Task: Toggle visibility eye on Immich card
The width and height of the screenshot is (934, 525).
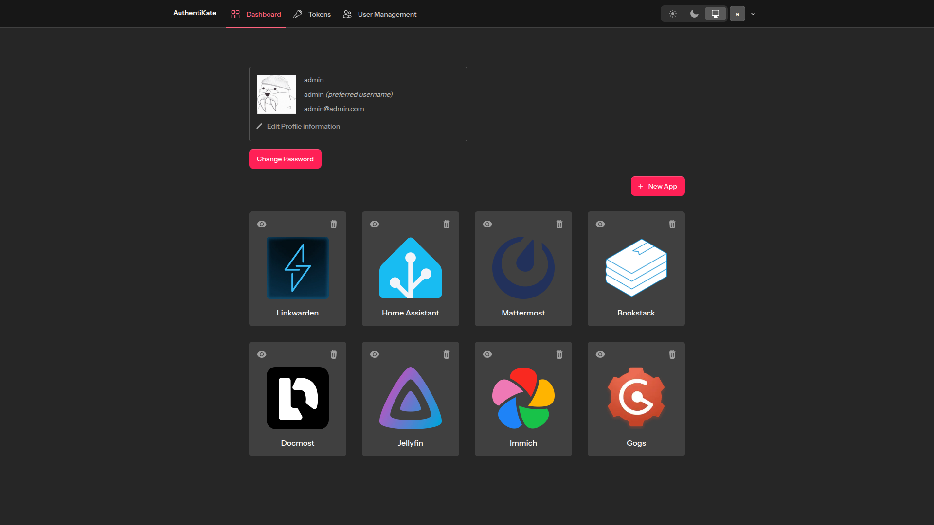Action: 487,354
